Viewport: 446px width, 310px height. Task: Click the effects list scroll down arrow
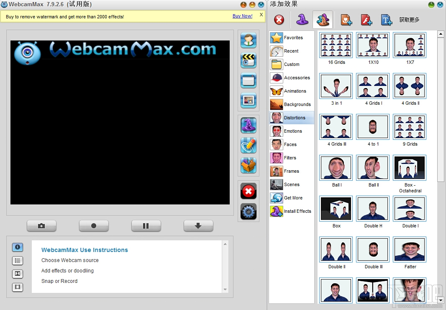tap(441, 300)
